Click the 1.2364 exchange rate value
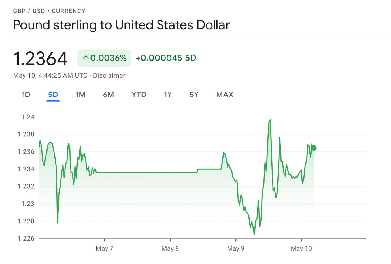 41,59
